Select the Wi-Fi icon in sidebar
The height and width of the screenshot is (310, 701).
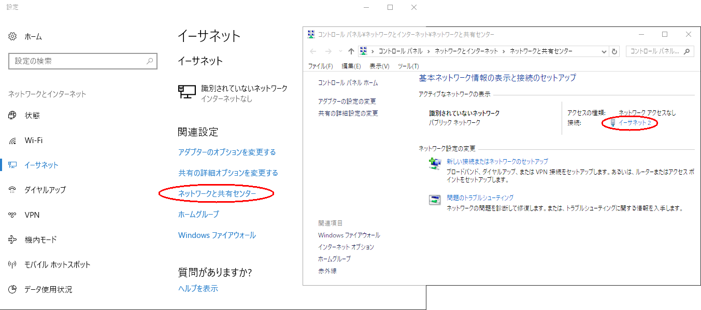(12, 140)
